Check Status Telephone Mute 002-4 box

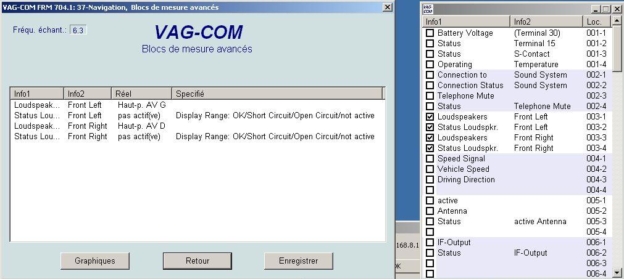coord(430,107)
